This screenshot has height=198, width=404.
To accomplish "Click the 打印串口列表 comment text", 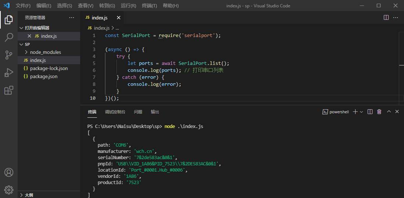I will pos(208,70).
